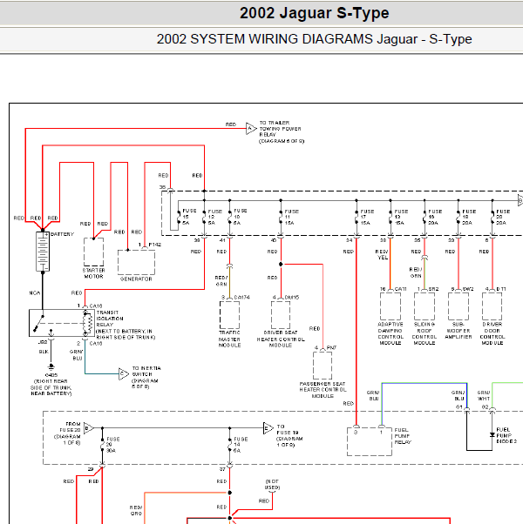The width and height of the screenshot is (523, 524).
Task: Click the Generator dashed box
Action: [x=136, y=262]
